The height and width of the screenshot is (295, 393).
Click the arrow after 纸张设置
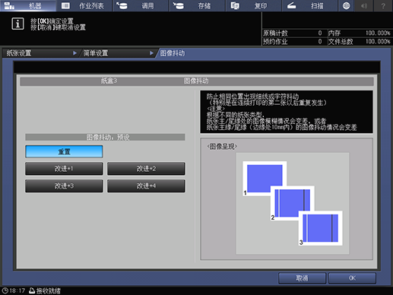point(74,53)
